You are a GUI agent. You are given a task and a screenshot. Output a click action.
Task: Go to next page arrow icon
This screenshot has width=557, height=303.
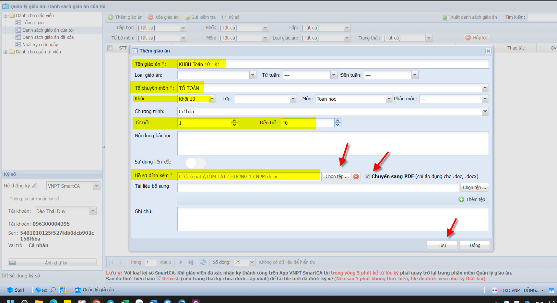click(181, 262)
